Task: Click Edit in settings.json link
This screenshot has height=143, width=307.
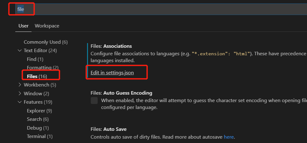Action: [x=112, y=72]
